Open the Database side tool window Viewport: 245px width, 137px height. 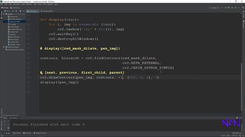pyautogui.click(x=243, y=24)
